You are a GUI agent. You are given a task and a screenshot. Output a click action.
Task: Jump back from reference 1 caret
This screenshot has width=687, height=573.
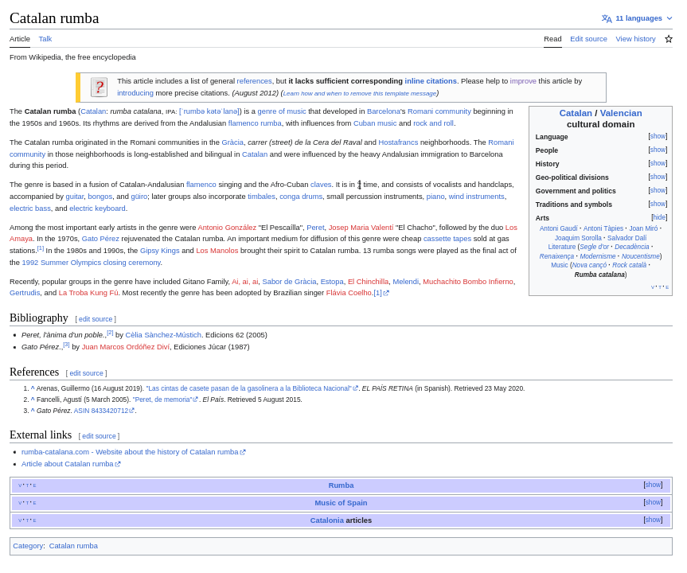click(33, 389)
